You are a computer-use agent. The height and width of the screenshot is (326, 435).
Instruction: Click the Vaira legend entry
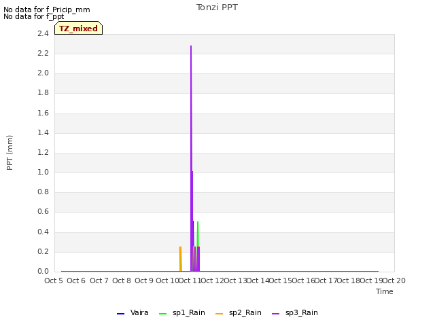[x=133, y=313]
